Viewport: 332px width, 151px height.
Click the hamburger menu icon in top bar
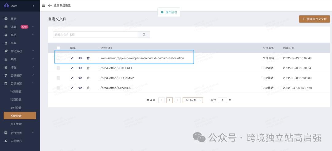pos(44,6)
